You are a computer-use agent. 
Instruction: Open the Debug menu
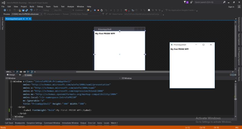point(40,6)
